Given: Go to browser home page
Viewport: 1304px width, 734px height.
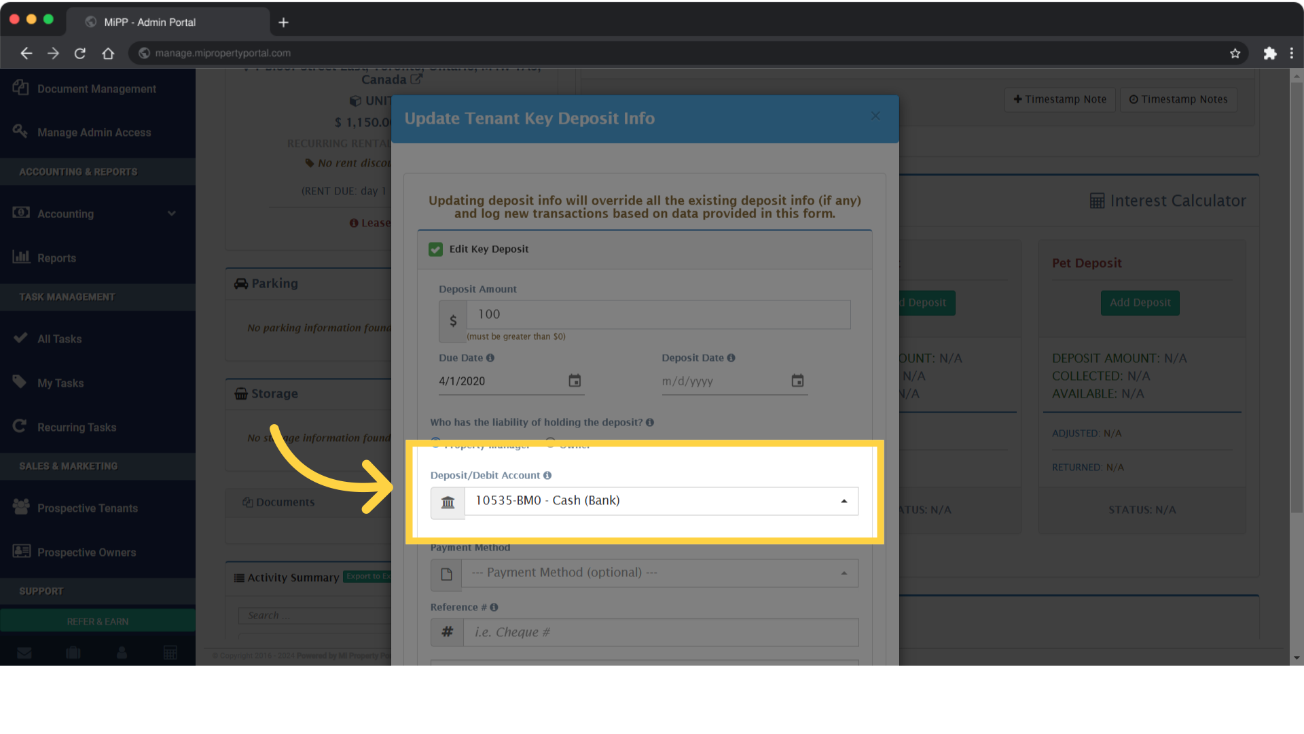Looking at the screenshot, I should 108,53.
